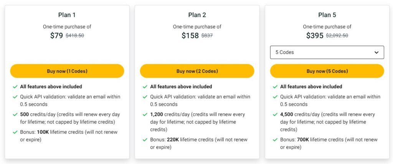Select the checkmark by Bonus 700K lifetime credits
The image size is (393, 164).
[275, 140]
